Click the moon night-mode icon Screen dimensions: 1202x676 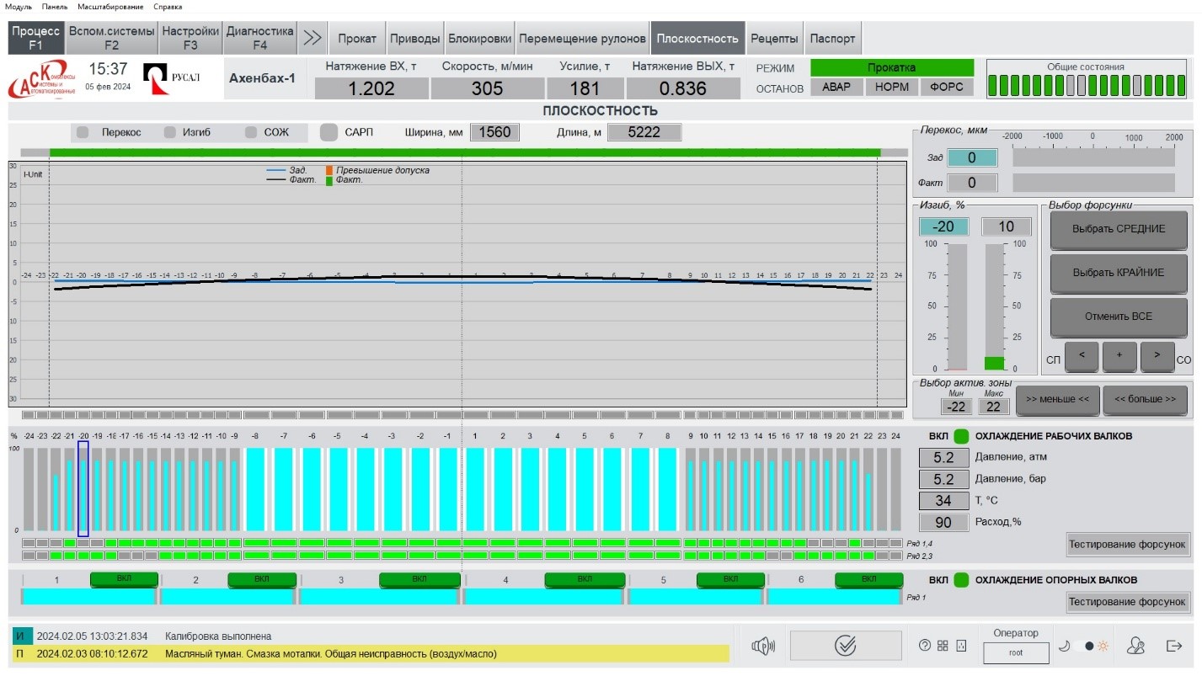[1065, 646]
